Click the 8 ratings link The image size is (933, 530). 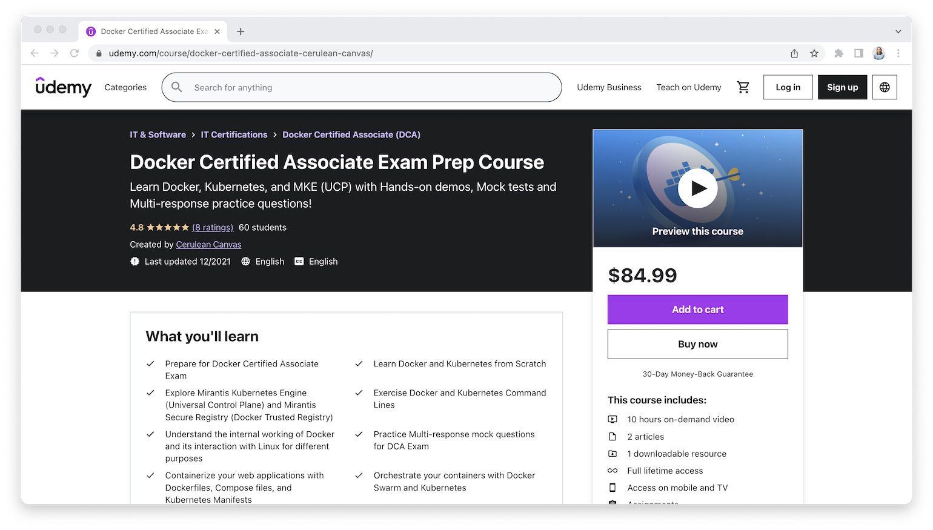pyautogui.click(x=212, y=227)
